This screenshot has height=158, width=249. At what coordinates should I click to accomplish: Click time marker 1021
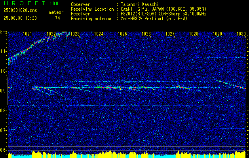click(27, 34)
